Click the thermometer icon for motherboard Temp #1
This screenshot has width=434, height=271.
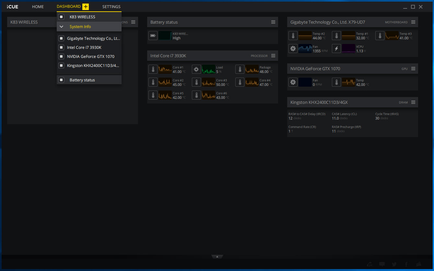(x=336, y=36)
